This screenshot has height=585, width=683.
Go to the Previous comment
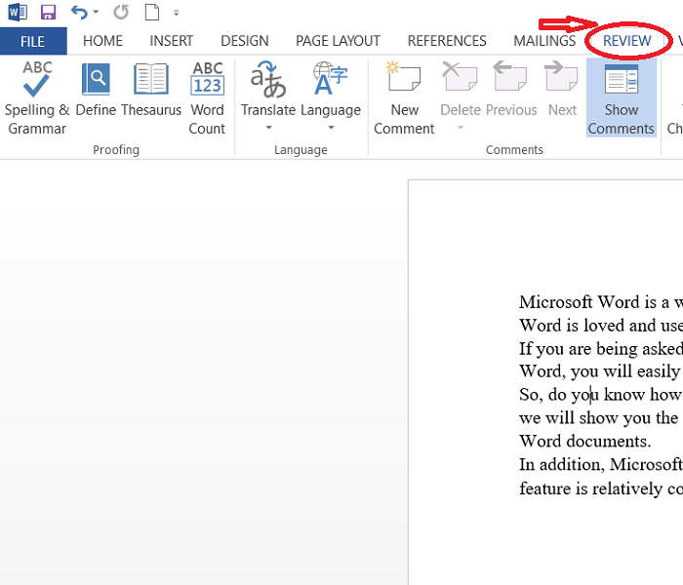pyautogui.click(x=511, y=90)
